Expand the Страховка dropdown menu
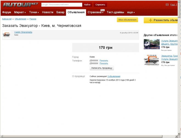 tap(95, 12)
